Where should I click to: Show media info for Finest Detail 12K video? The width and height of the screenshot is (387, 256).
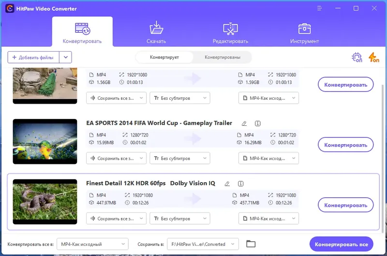pyautogui.click(x=240, y=184)
